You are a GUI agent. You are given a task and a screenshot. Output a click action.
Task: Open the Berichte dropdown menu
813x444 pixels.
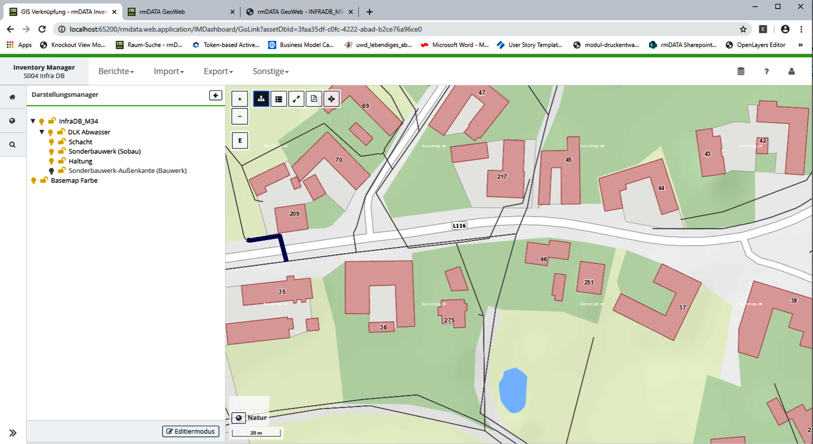116,72
